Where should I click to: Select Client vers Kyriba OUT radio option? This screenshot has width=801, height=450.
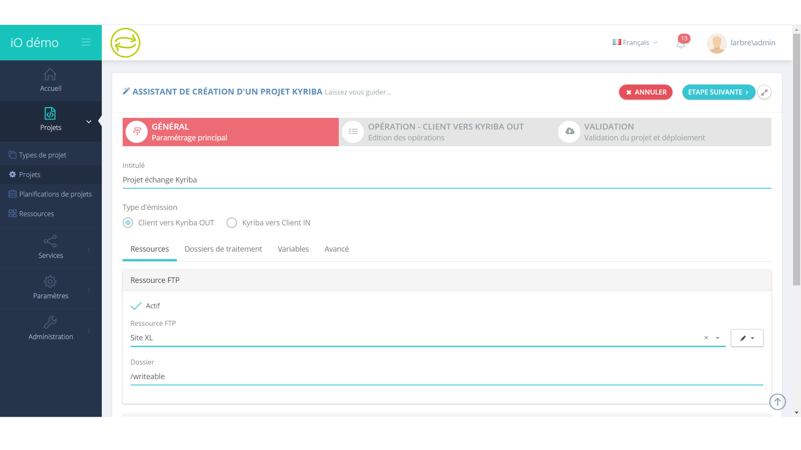pos(128,223)
